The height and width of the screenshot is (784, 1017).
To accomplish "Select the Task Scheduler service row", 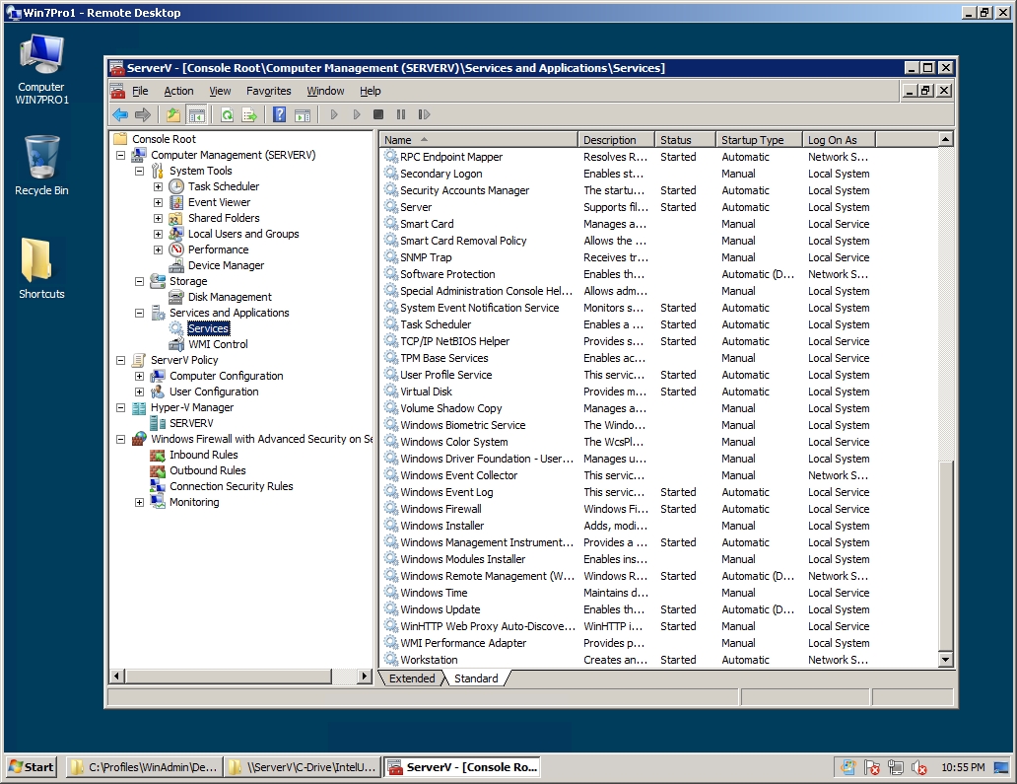I will [659, 324].
